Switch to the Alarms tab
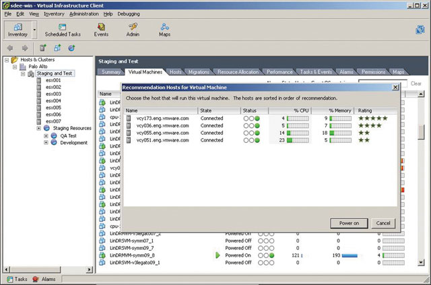 tap(346, 72)
